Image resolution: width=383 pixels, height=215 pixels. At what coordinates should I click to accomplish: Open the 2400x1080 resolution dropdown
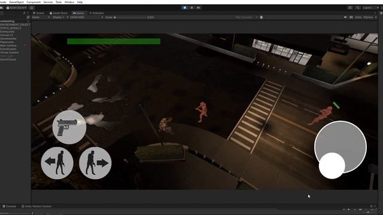[86, 17]
